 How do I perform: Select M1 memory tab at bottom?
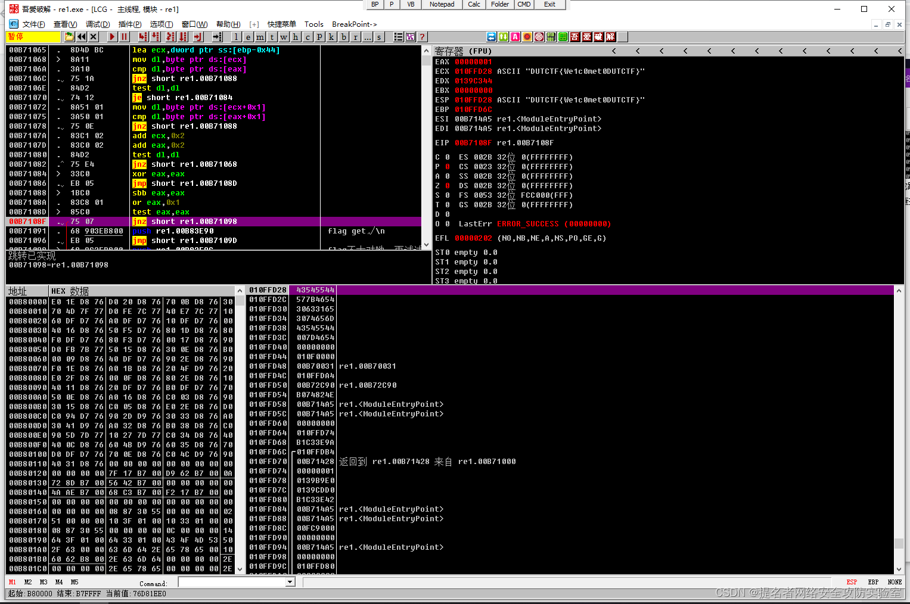click(12, 582)
